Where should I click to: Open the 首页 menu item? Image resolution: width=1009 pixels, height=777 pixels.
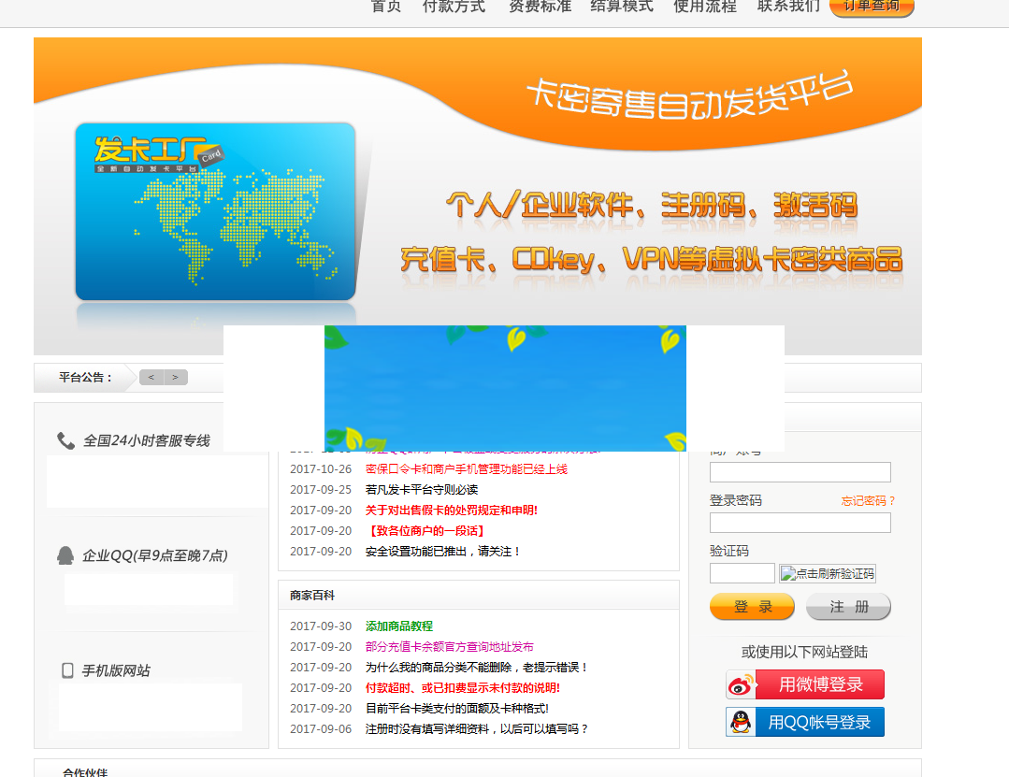tap(385, 7)
